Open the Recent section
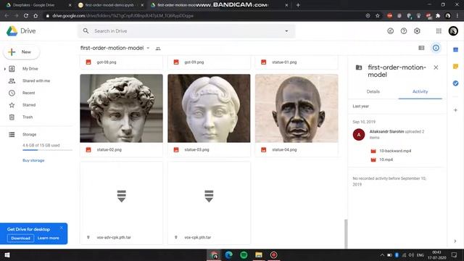The width and height of the screenshot is (464, 261). [29, 93]
